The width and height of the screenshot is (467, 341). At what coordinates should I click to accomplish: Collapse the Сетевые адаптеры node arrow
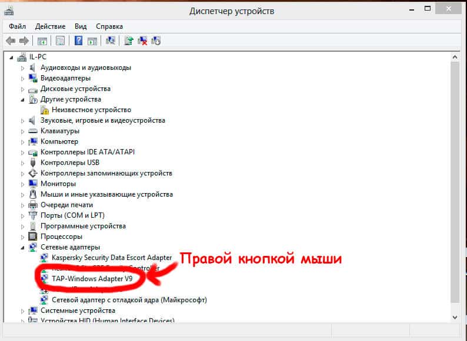pyautogui.click(x=23, y=248)
